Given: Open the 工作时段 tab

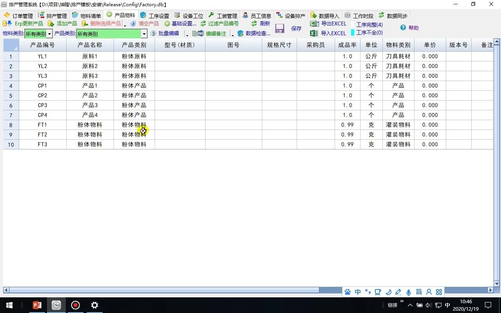Looking at the screenshot, I should click(359, 16).
